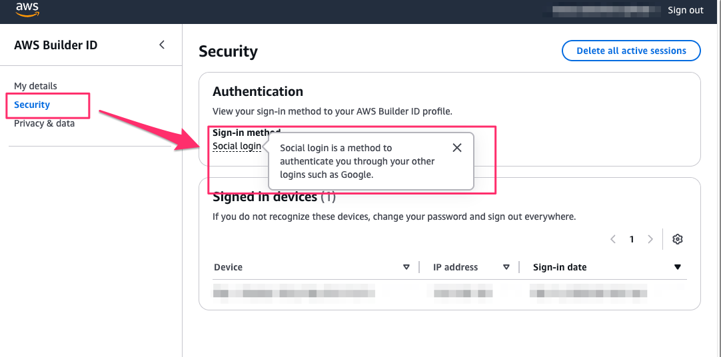The height and width of the screenshot is (357, 721).
Task: Open Privacy & data page
Action: tap(44, 123)
